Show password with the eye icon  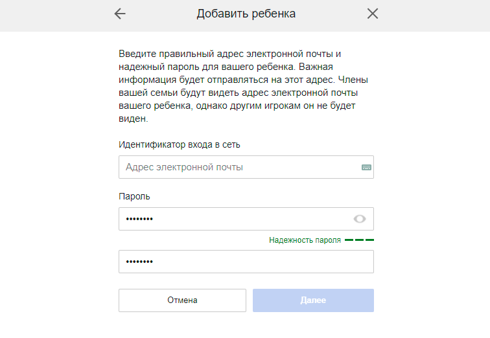click(x=360, y=219)
